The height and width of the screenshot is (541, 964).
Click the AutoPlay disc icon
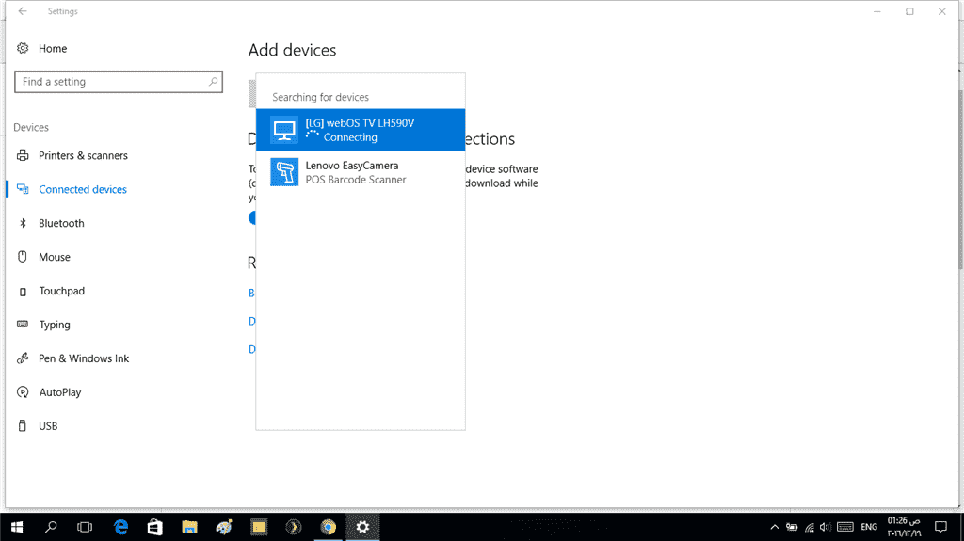[x=23, y=391]
